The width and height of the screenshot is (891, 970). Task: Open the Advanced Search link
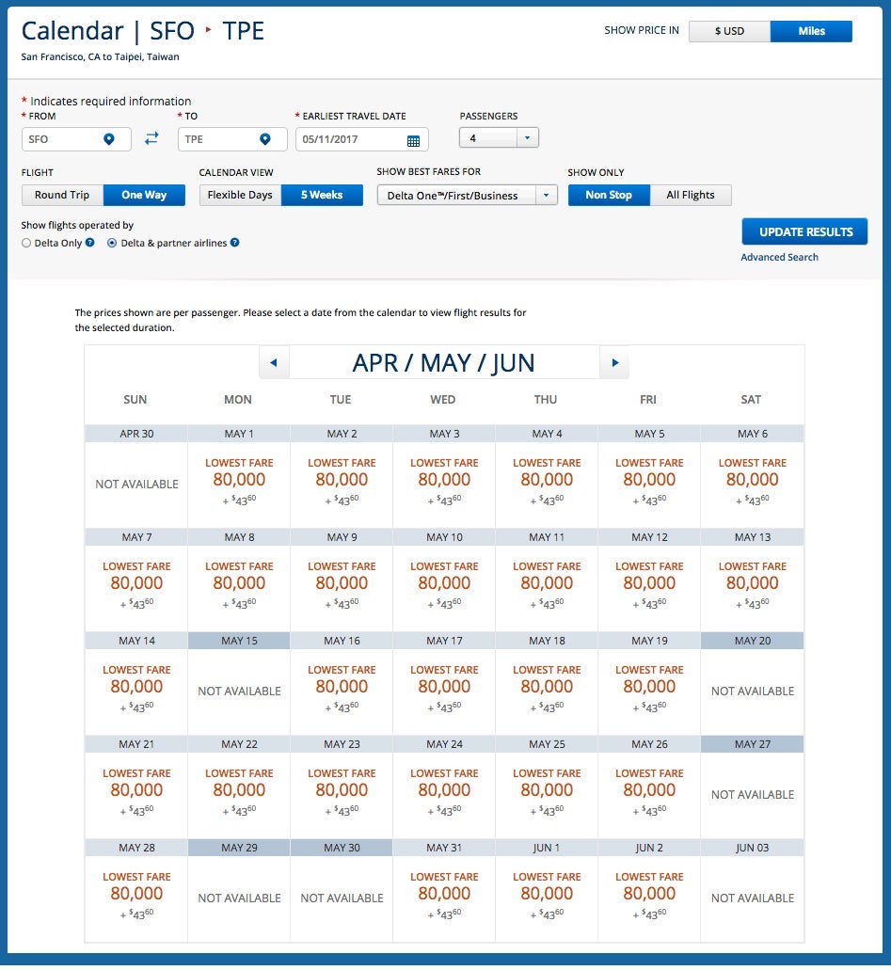779,257
